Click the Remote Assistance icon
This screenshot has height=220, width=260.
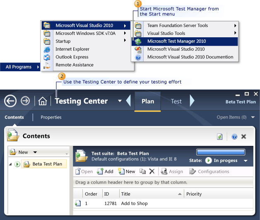(47, 65)
